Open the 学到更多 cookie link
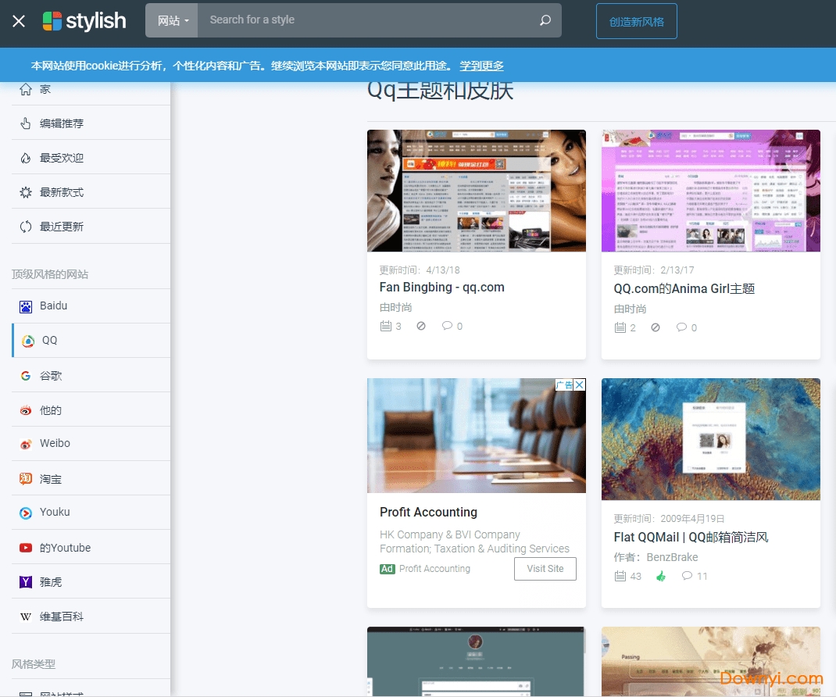Image resolution: width=836 pixels, height=697 pixels. (481, 66)
